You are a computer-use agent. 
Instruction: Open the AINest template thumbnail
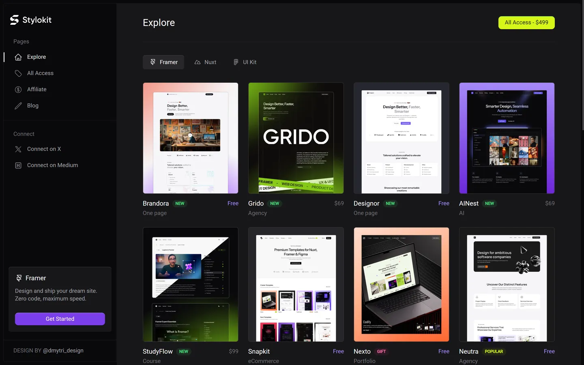click(507, 138)
